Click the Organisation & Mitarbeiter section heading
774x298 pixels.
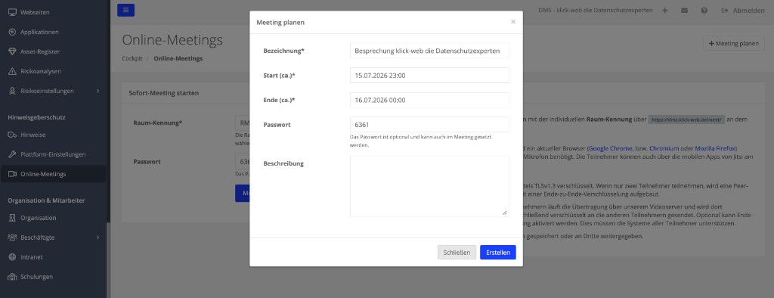pyautogui.click(x=46, y=200)
